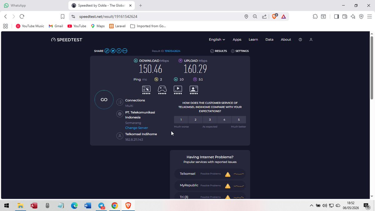The height and width of the screenshot is (211, 375).
Task: Expand the English language dropdown
Action: (217, 40)
